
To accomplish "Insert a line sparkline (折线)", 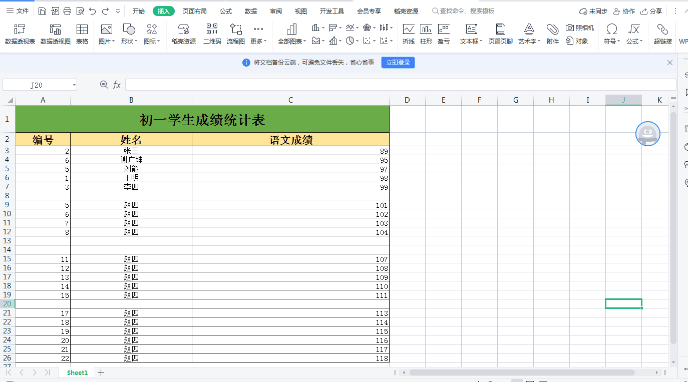I will pyautogui.click(x=409, y=34).
